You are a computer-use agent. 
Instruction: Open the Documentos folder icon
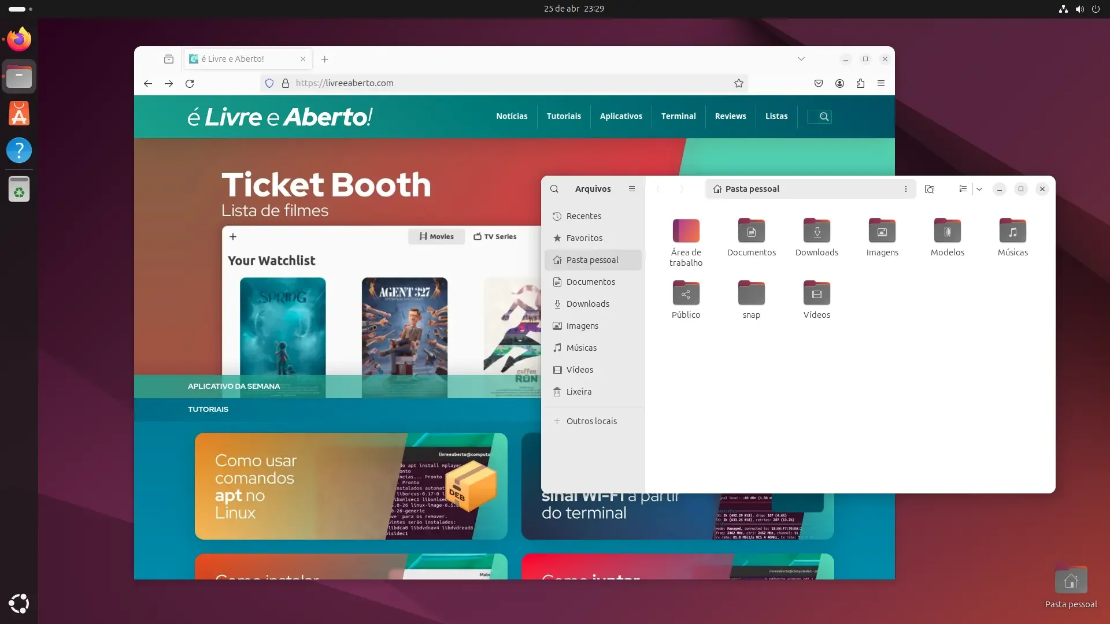[752, 237]
